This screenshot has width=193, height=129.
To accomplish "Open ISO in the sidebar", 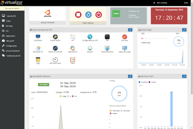I will tap(7, 31).
